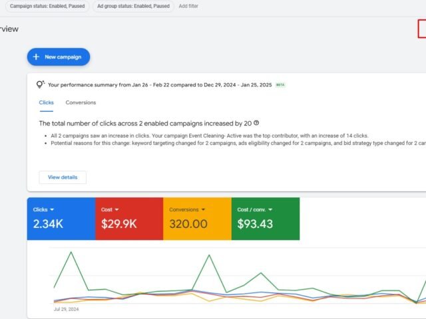The height and width of the screenshot is (319, 426).
Task: Click the green $93.43 cost per conversion value
Action: (x=255, y=225)
